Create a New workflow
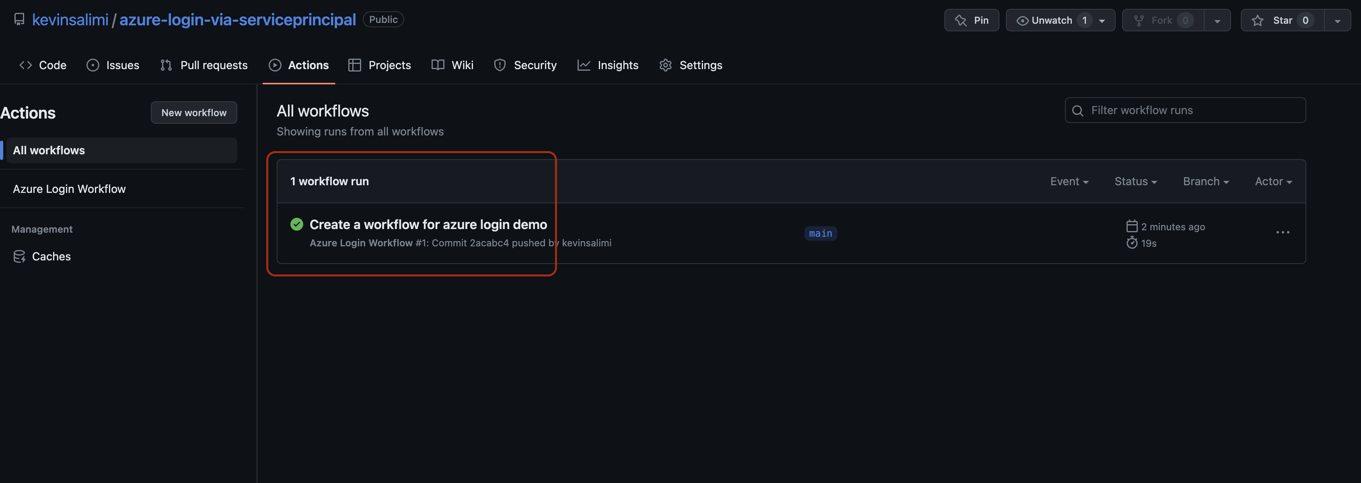This screenshot has width=1361, height=483. (194, 113)
